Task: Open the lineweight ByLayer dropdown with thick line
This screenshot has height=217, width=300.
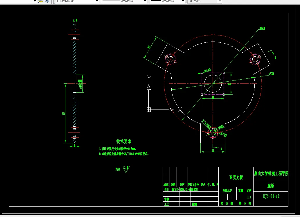Action: coord(167,1)
